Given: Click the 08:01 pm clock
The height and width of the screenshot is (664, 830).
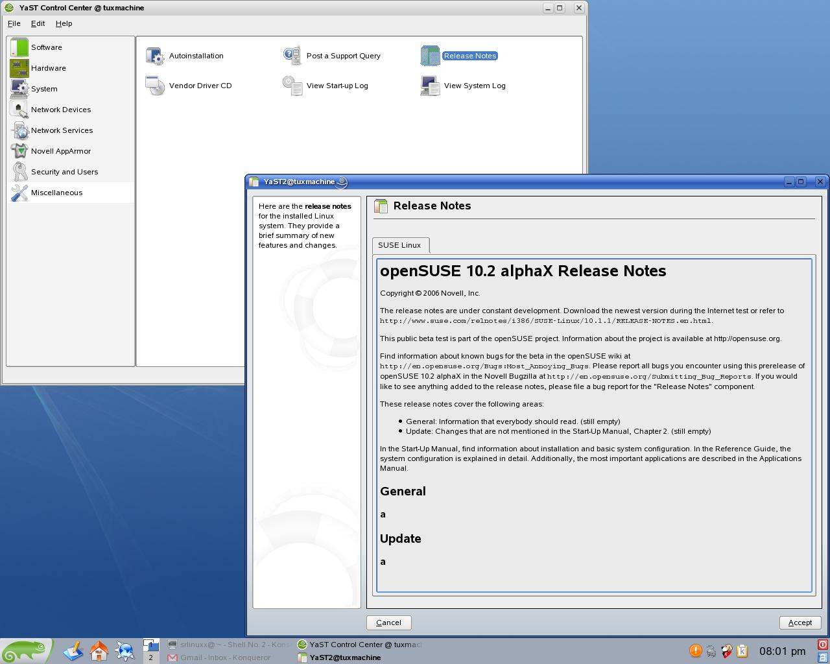Looking at the screenshot, I should 782,651.
